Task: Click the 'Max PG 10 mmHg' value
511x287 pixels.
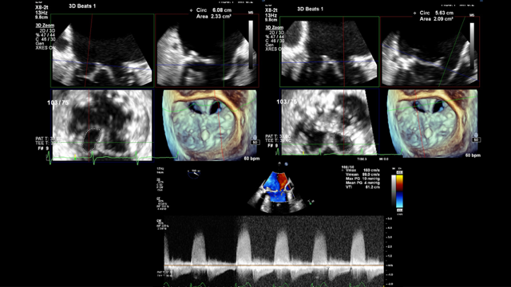Action: [362, 179]
